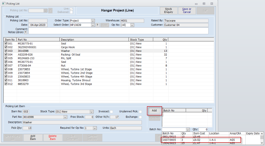Click the Add Item button
The width and height of the screenshot is (265, 146).
coord(33,137)
